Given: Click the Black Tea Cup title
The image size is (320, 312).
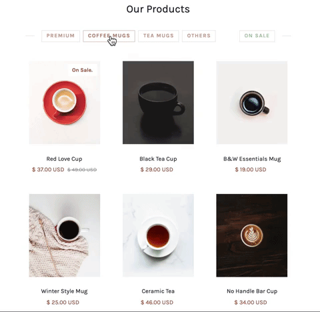Looking at the screenshot, I should (x=158, y=159).
